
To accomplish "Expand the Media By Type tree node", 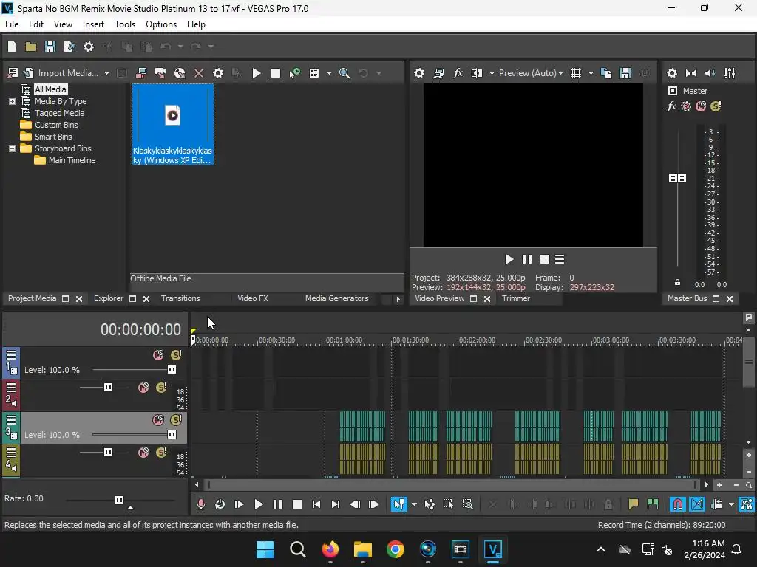I will click(12, 101).
